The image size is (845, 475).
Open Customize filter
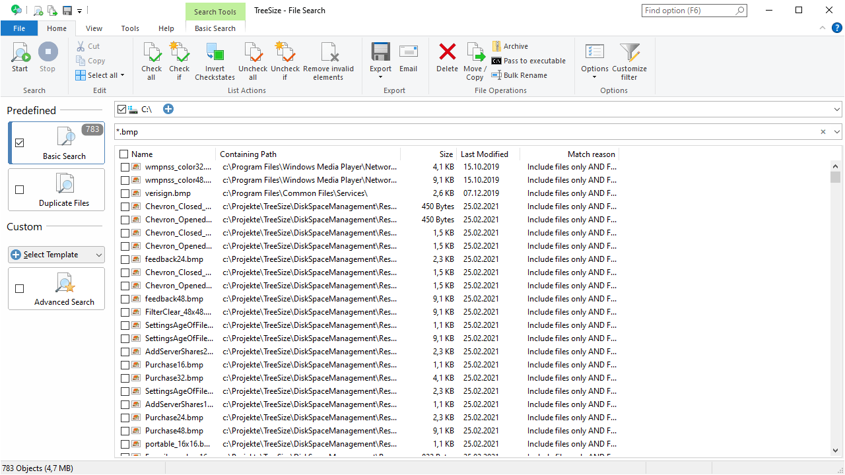pyautogui.click(x=629, y=61)
